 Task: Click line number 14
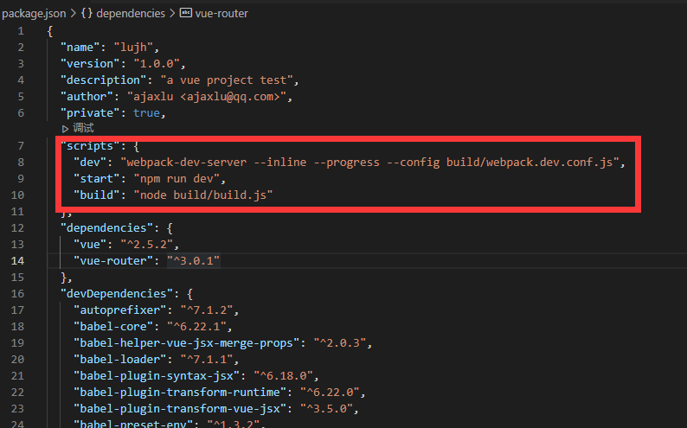coord(17,261)
